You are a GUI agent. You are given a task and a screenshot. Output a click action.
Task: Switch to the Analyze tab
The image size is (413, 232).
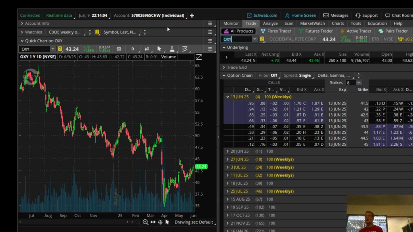270,24
